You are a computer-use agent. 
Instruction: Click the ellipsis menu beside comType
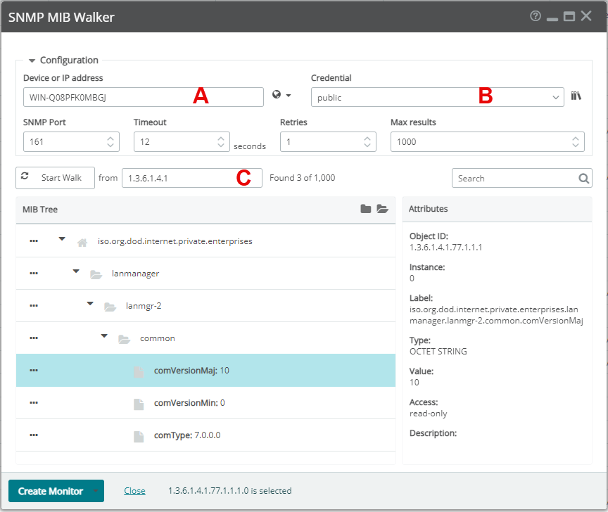click(x=33, y=435)
